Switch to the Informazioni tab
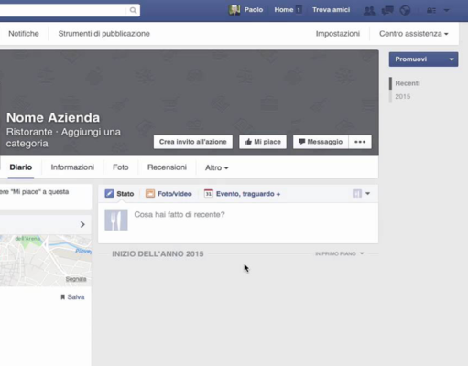The height and width of the screenshot is (366, 468). (x=72, y=167)
